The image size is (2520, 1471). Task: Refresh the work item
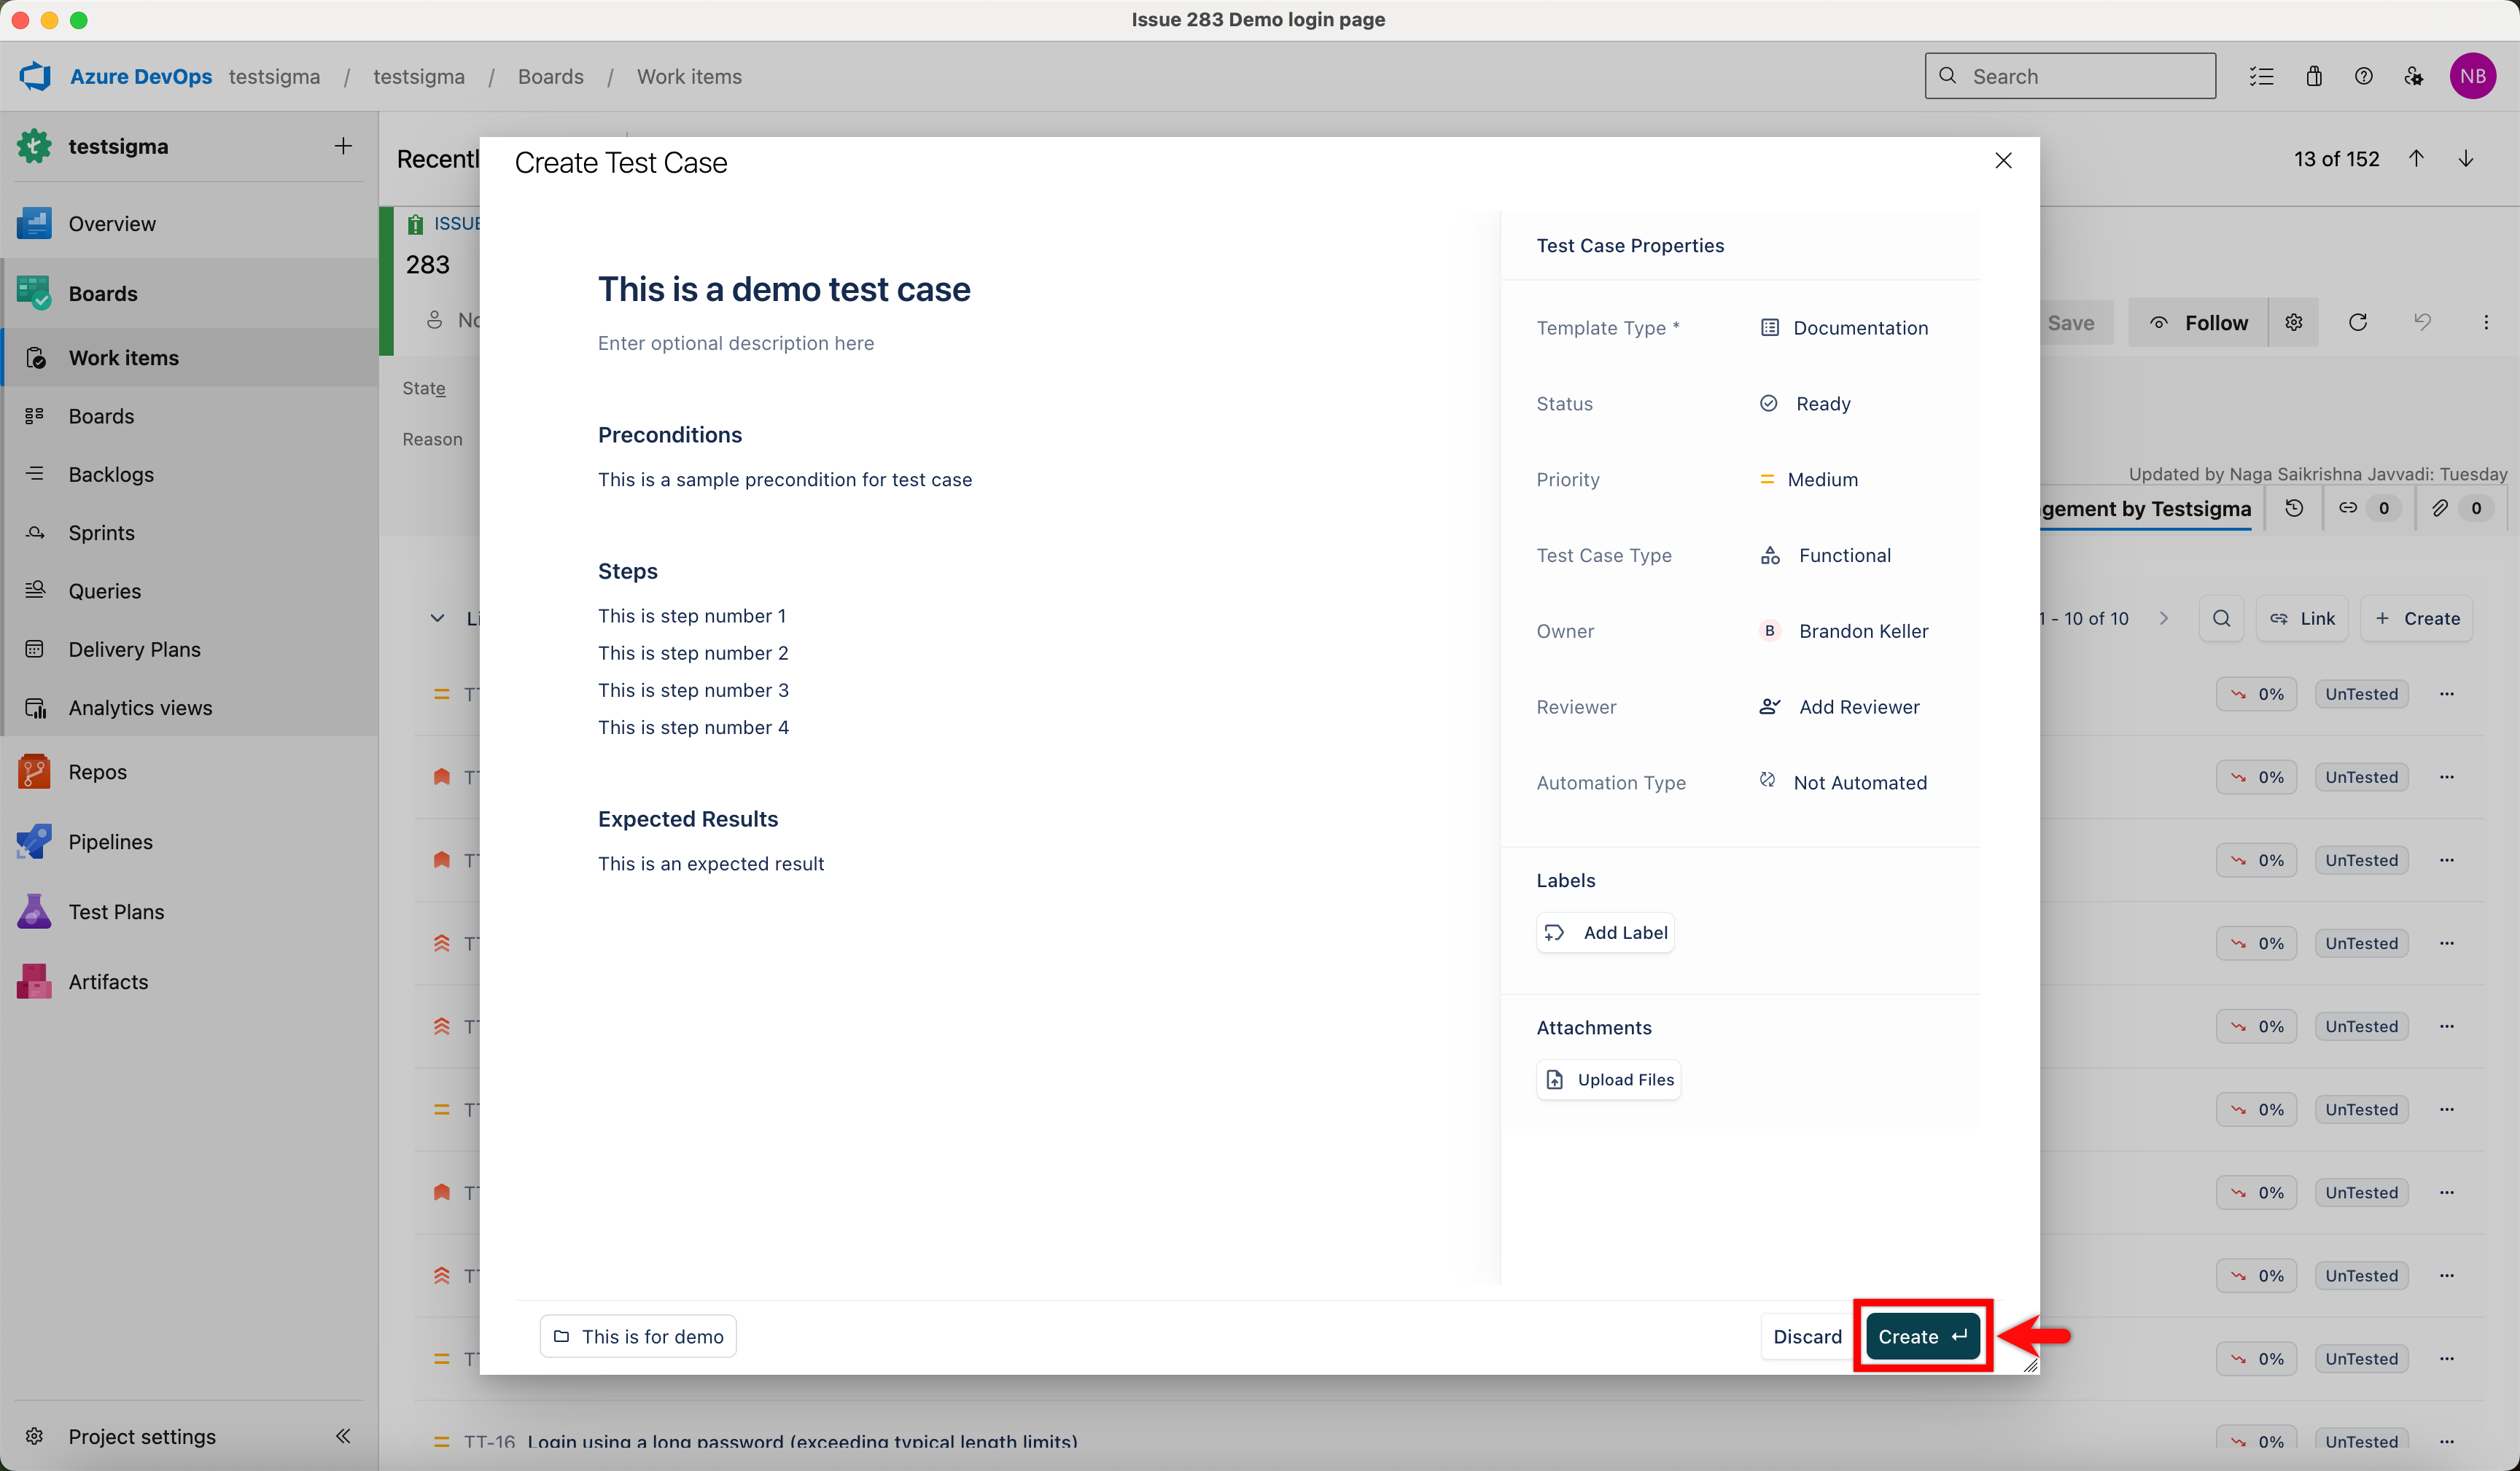click(x=2357, y=322)
